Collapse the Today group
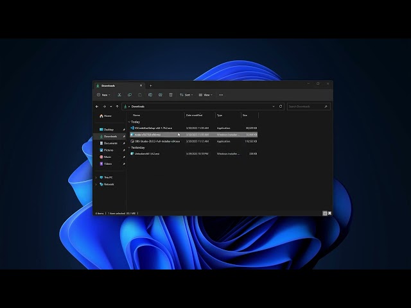 click(x=129, y=122)
